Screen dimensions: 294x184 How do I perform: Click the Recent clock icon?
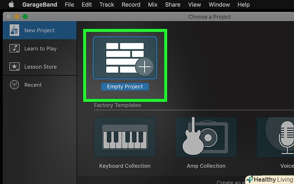click(15, 85)
